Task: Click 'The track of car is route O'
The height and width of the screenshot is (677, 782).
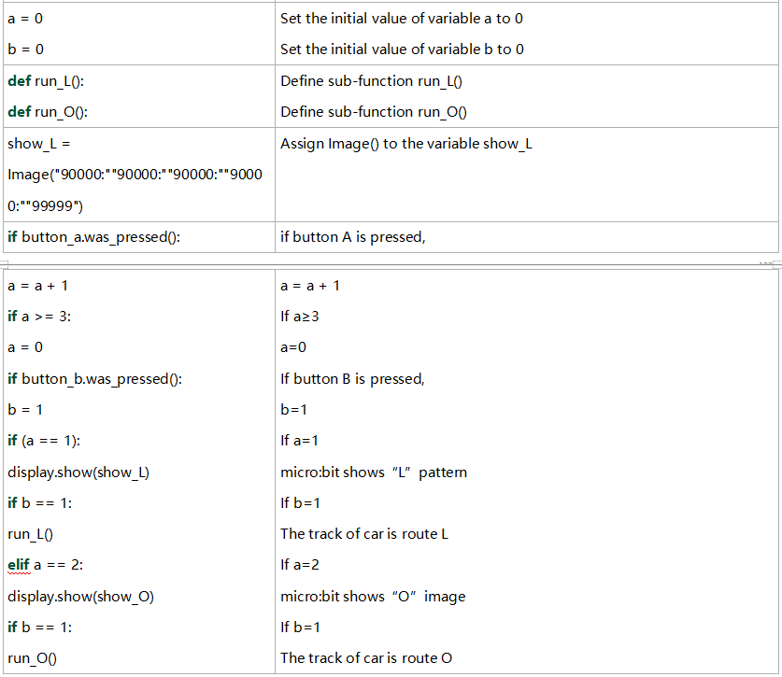Action: coord(366,658)
